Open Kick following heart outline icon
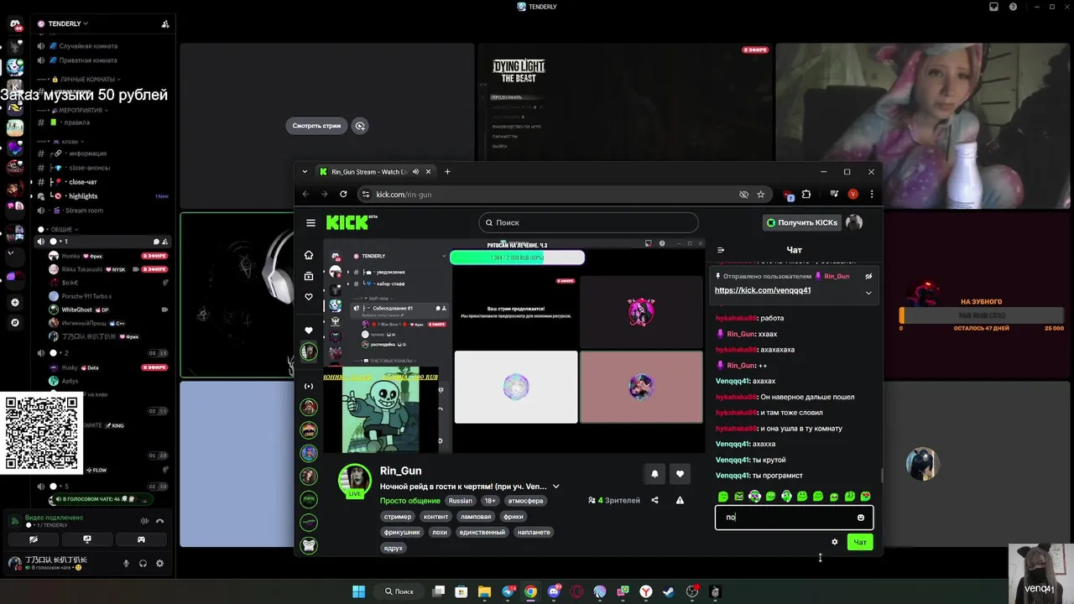 coord(309,297)
